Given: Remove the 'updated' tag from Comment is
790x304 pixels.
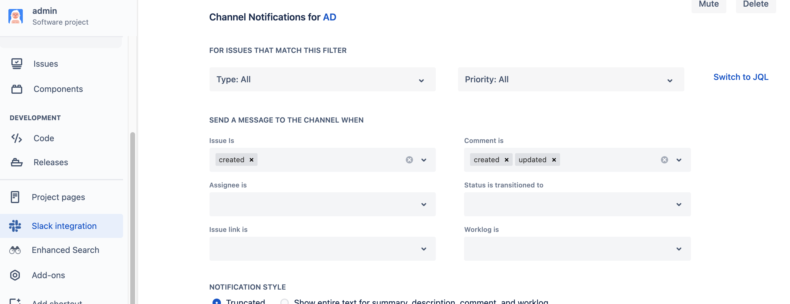Looking at the screenshot, I should point(554,160).
